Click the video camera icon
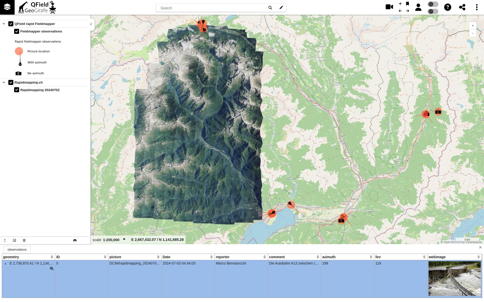The image size is (484, 302). point(389,7)
